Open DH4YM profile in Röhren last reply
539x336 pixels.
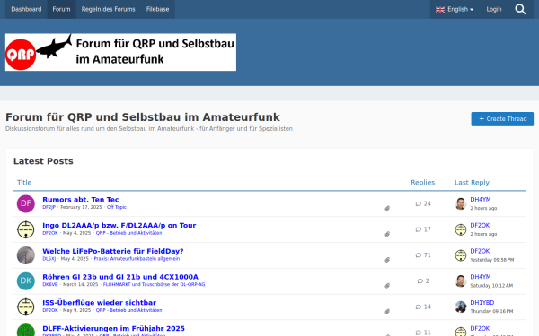[481, 277]
